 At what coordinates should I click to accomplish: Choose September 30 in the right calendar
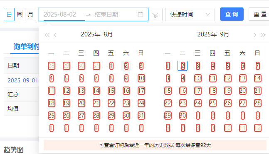[x=183, y=115]
